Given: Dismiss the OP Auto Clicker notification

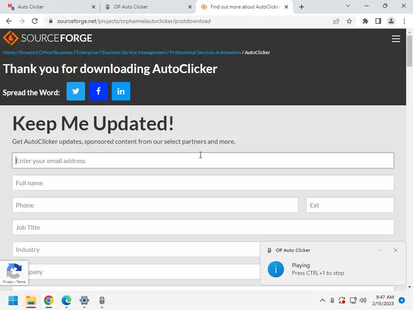Looking at the screenshot, I should 396,250.
